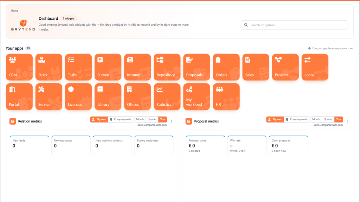Launch the Service app tile
Image resolution: width=360 pixels, height=202 pixels.
[49, 97]
